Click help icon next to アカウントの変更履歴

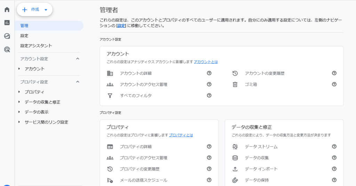[x=334, y=73]
